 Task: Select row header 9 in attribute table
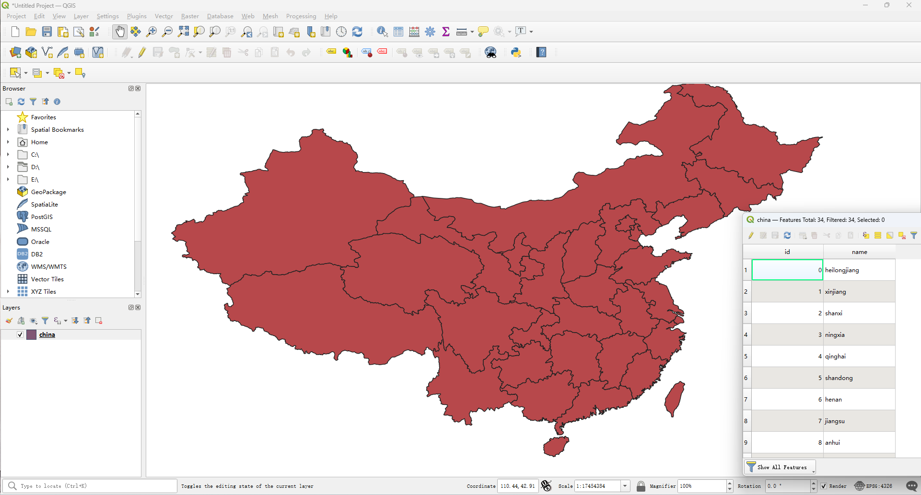click(747, 442)
